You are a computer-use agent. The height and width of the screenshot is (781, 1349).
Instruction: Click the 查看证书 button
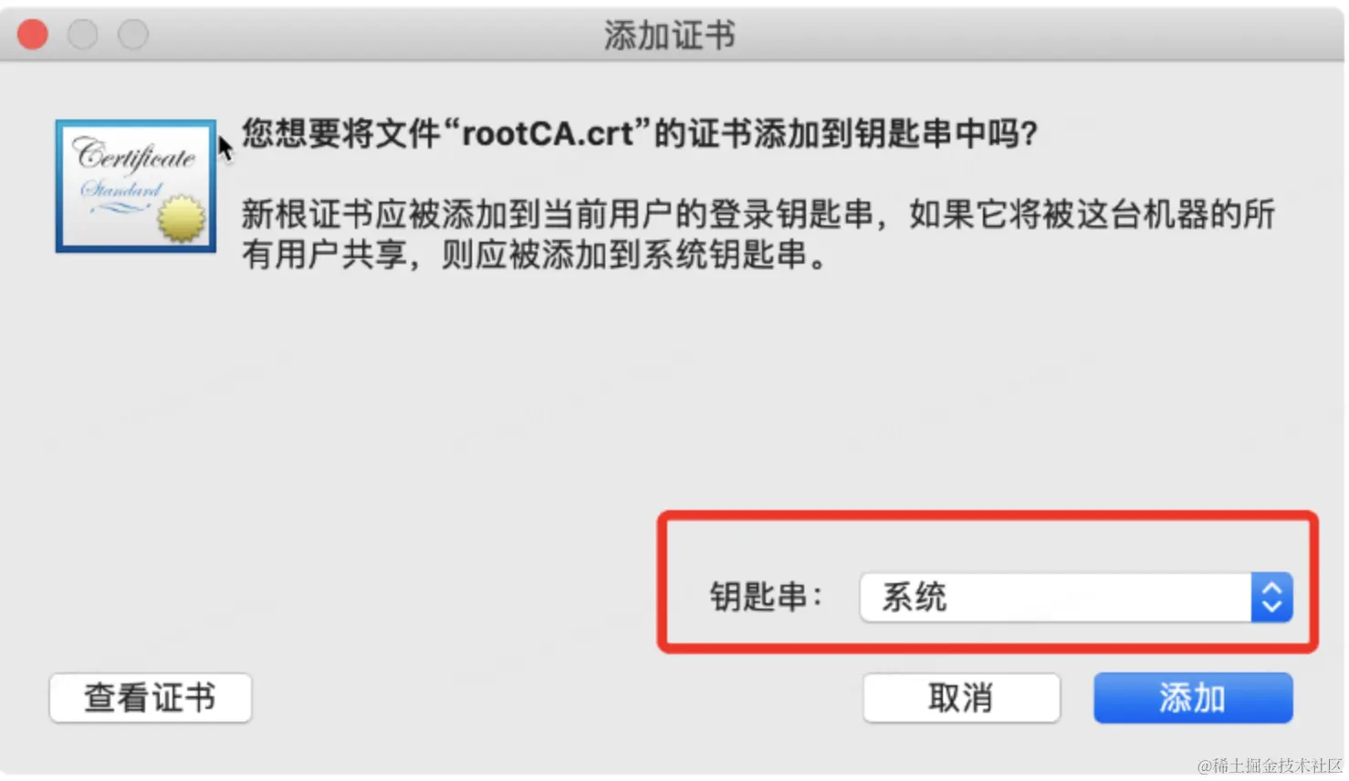click(x=151, y=698)
